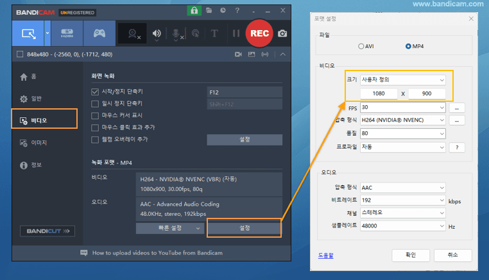The width and height of the screenshot is (489, 280).
Task: Open 도움말 help link in format dialog
Action: (x=325, y=256)
